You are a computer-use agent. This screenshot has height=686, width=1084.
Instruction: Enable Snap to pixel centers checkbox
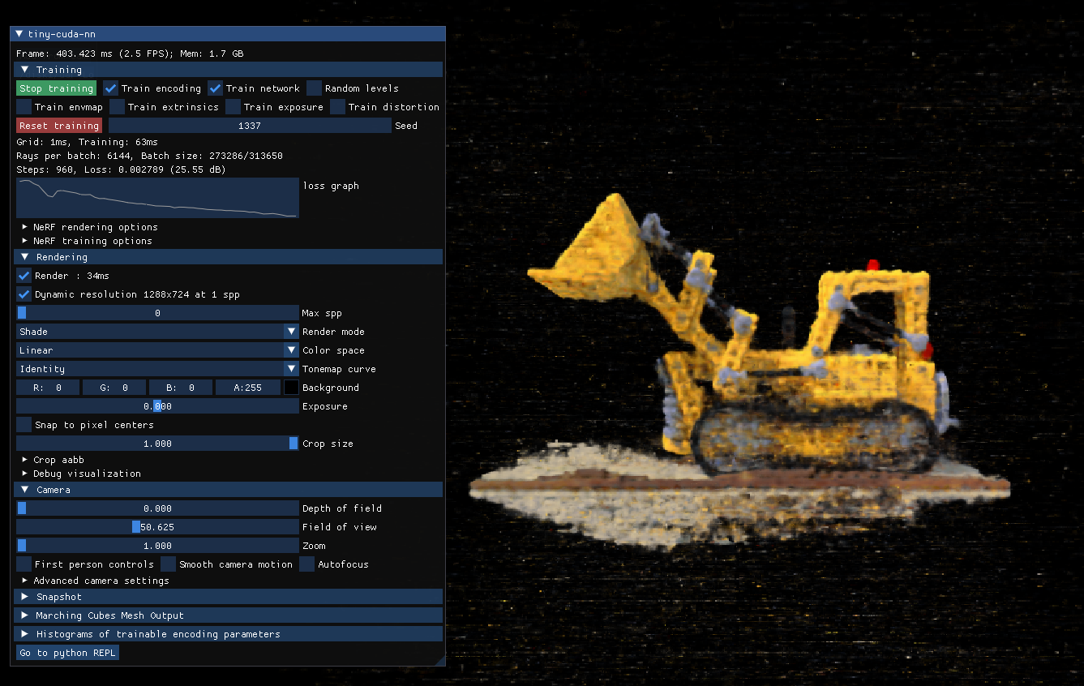pos(24,425)
